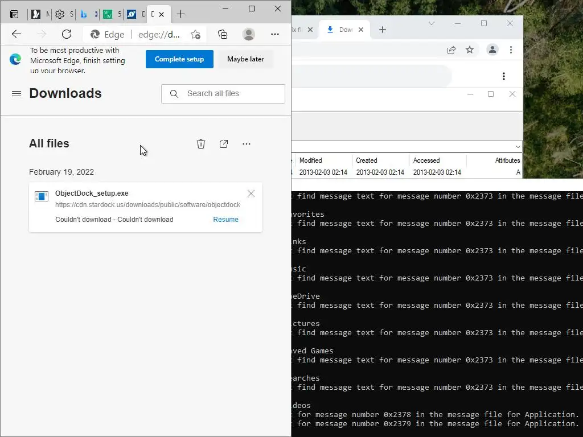Resume the ObjectDock_setup.exe download
The image size is (583, 437).
click(x=225, y=220)
